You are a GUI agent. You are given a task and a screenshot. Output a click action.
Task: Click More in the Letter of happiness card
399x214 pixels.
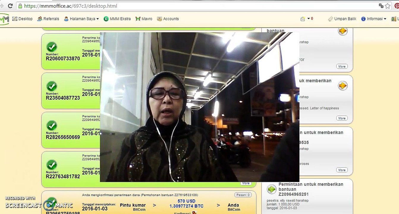coord(342,118)
